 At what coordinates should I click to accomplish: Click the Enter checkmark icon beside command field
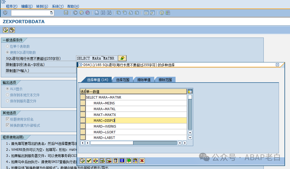point(5,12)
